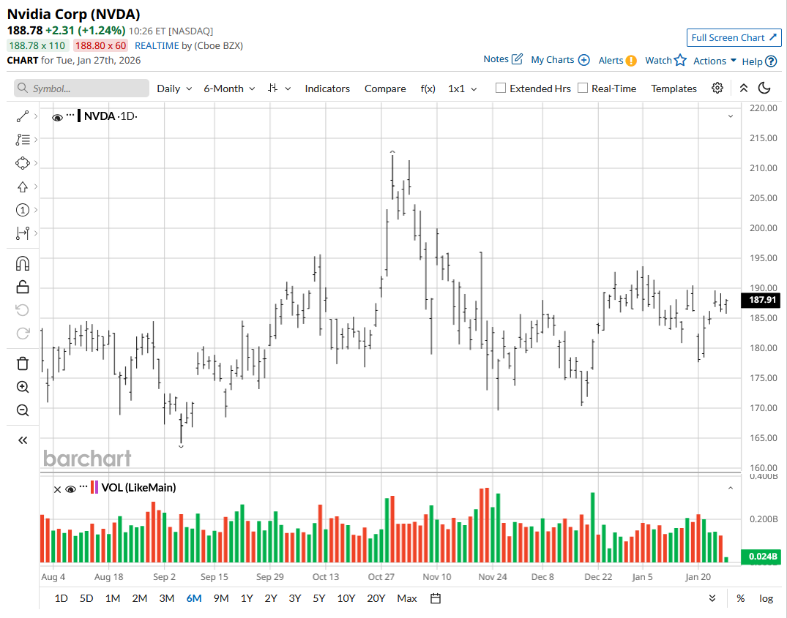Open the Help link
The height and width of the screenshot is (618, 787).
point(759,61)
